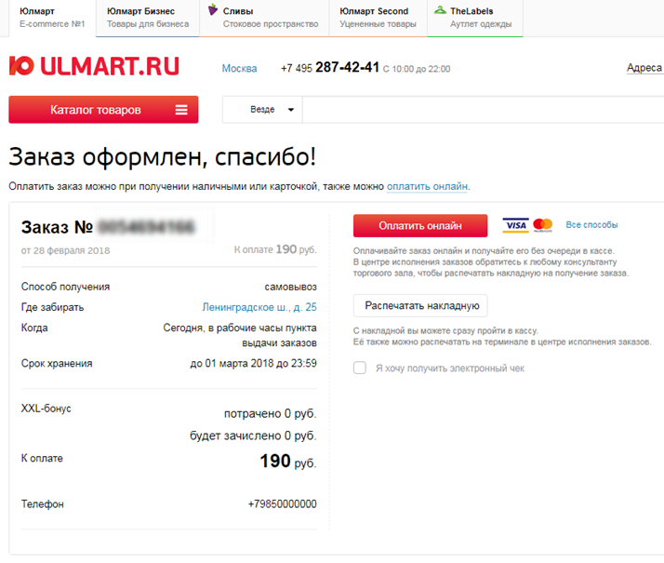Click the Mastercard icon

coord(542,225)
